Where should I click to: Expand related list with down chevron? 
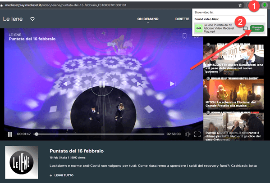point(233,136)
